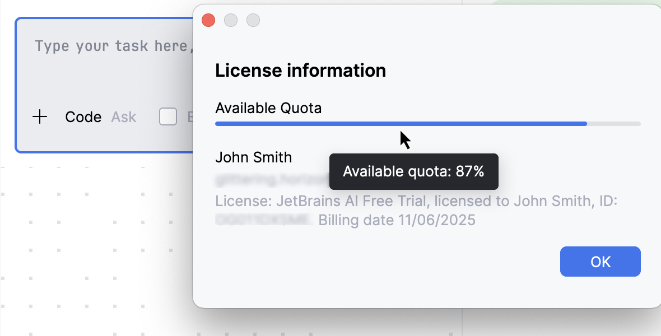Click the JetBrains AI Free Trial license text
This screenshot has width=661, height=336.
click(336, 201)
